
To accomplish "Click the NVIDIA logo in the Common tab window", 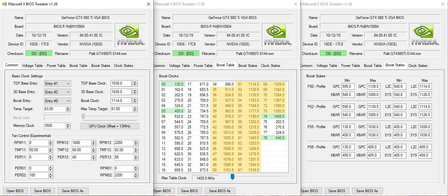I will click(130, 35).
